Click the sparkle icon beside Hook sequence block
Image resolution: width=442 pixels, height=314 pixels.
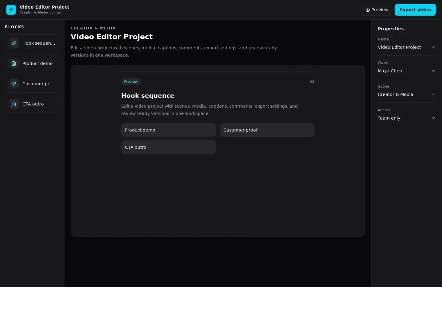point(14,43)
